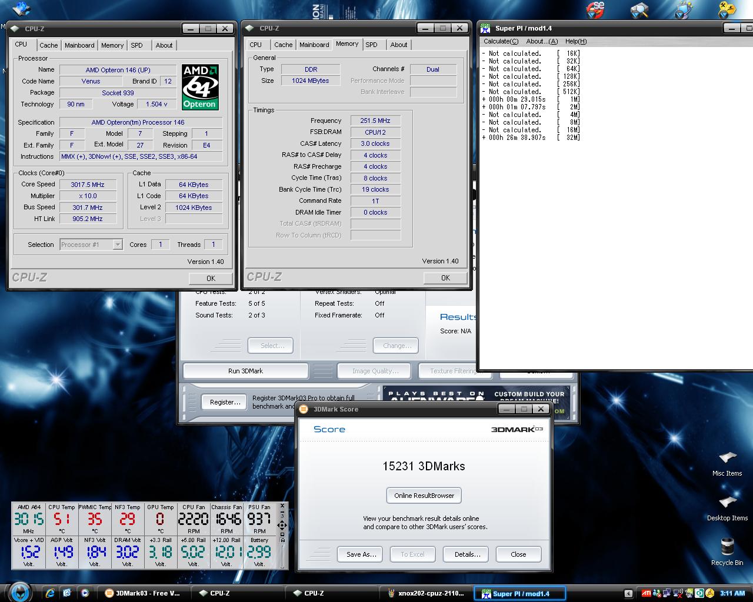This screenshot has width=753, height=602.
Task: Click the memory Frequency 251.5 MHz value
Action: tap(375, 121)
